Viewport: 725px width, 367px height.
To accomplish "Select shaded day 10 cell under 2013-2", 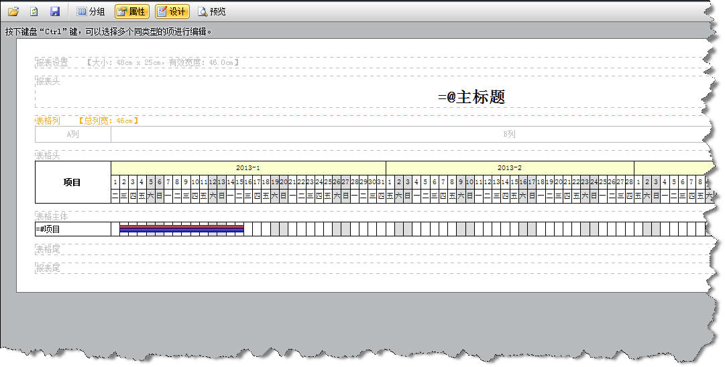I will point(469,182).
